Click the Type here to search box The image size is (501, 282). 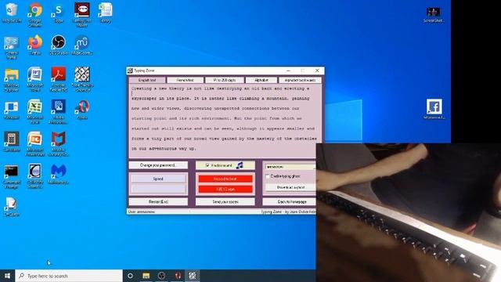69,276
